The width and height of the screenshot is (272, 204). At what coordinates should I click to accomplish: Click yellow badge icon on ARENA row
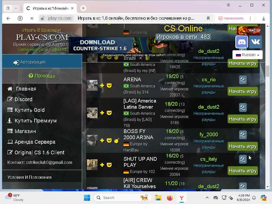[109, 86]
